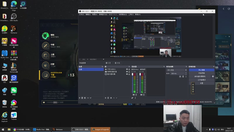Viewport: 234px width, 132px height.
Task: Move selected source down in Sources panel
Action: [116, 98]
